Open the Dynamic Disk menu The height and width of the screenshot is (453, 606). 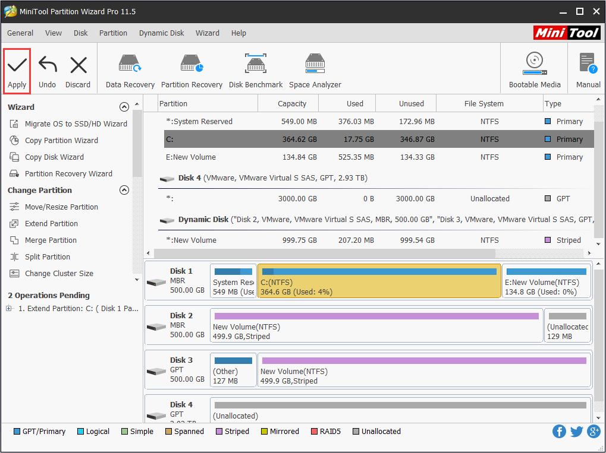click(x=162, y=33)
